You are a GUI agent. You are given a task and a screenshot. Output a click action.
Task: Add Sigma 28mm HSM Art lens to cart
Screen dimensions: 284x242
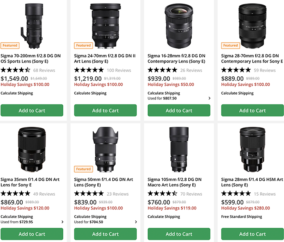pyautogui.click(x=252, y=234)
